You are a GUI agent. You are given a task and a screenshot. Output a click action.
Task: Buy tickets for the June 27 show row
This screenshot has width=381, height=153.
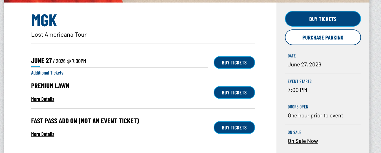234,62
